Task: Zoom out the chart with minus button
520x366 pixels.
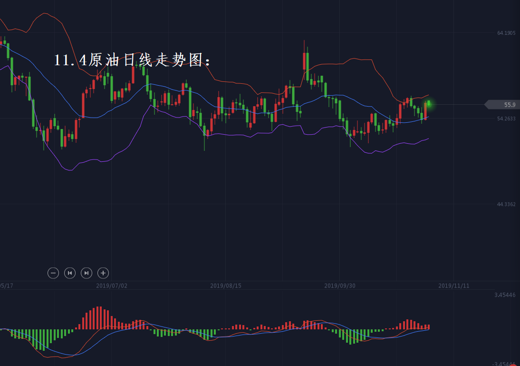Action: [x=53, y=273]
